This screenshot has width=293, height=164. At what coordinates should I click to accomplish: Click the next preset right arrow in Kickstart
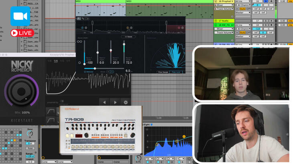pos(115,102)
